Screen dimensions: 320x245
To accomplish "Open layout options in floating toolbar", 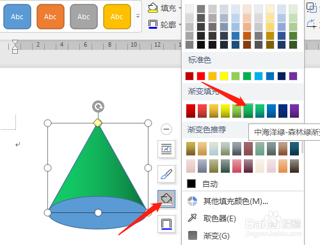I will pos(166,149).
